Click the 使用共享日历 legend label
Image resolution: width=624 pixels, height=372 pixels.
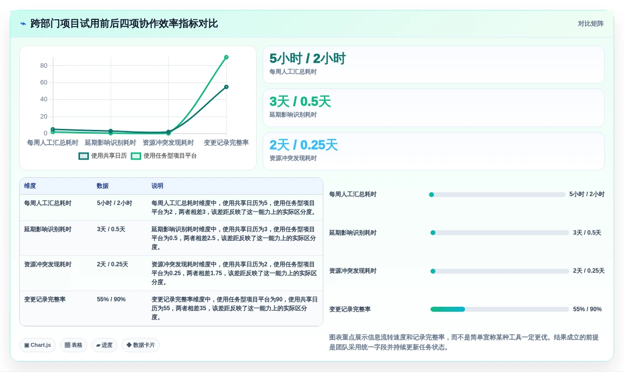click(x=109, y=156)
